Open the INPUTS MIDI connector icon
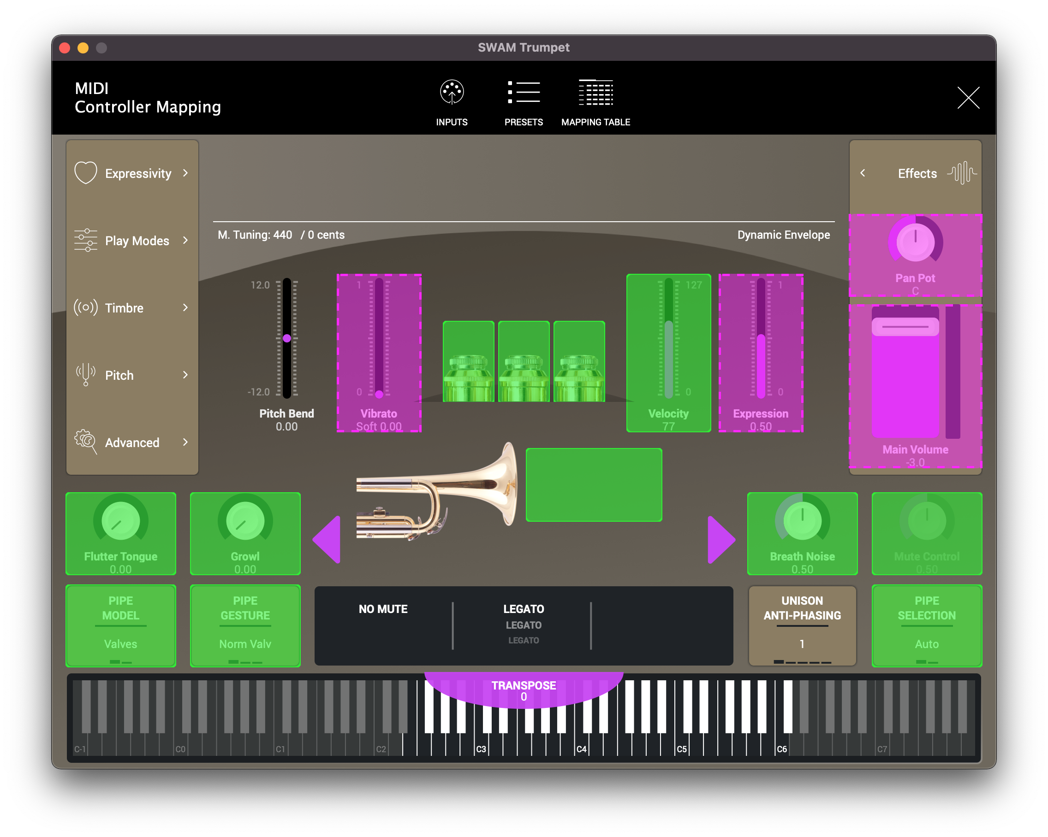Screen dimensions: 1048x837 [452, 92]
